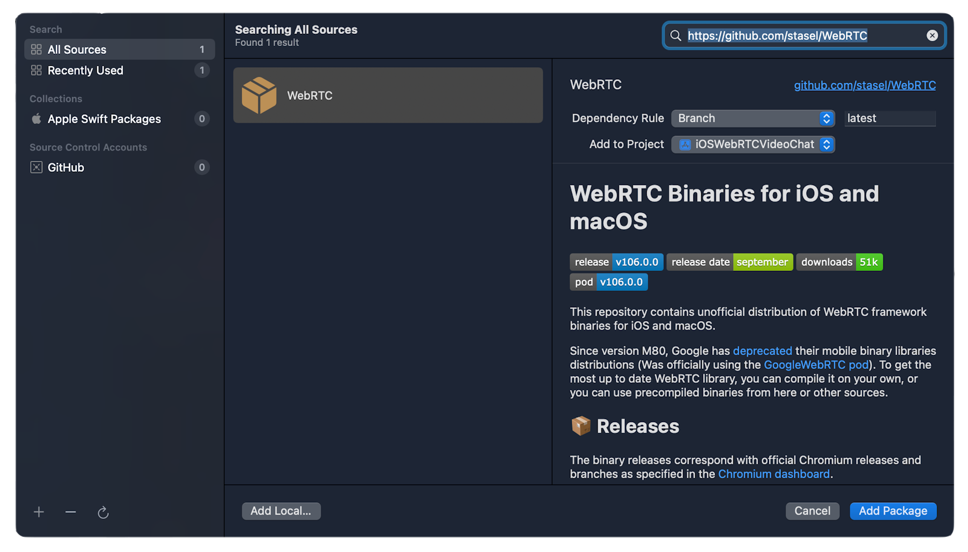968x552 pixels.
Task: Edit the latest branch name field
Action: [x=890, y=118]
